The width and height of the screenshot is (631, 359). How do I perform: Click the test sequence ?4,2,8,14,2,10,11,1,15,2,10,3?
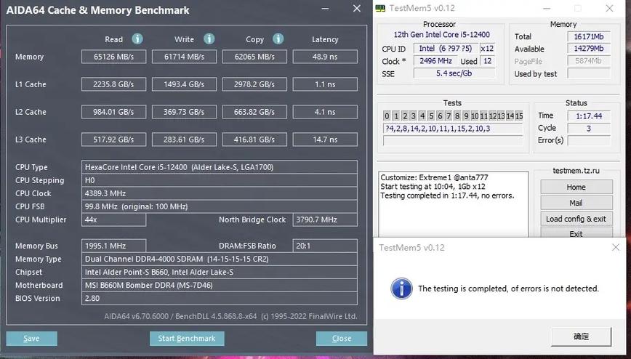[x=453, y=129]
